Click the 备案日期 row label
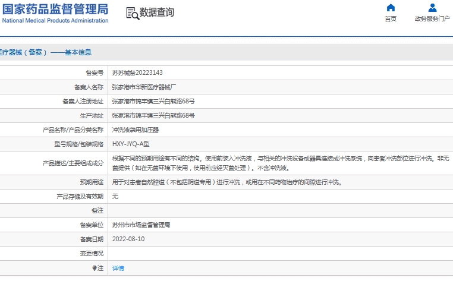The image size is (453, 281). coord(92,239)
